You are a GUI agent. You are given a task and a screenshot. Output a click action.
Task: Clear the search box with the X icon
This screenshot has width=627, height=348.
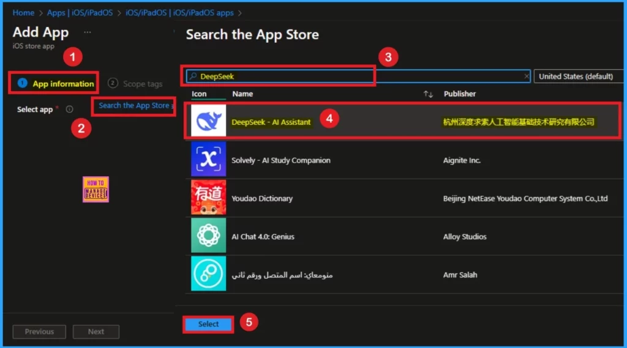[526, 76]
